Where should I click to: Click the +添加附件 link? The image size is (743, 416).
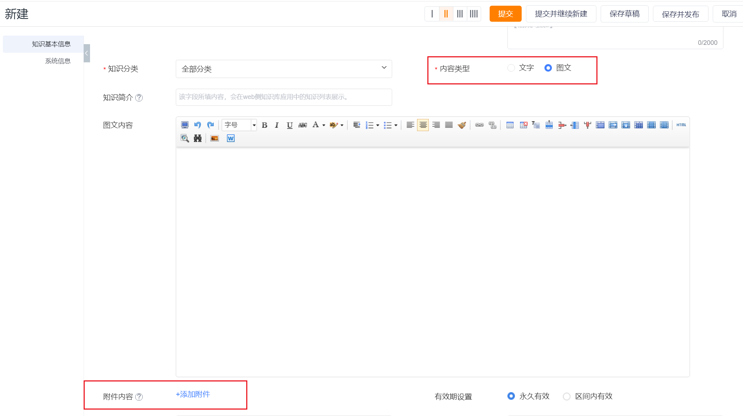[x=193, y=394]
